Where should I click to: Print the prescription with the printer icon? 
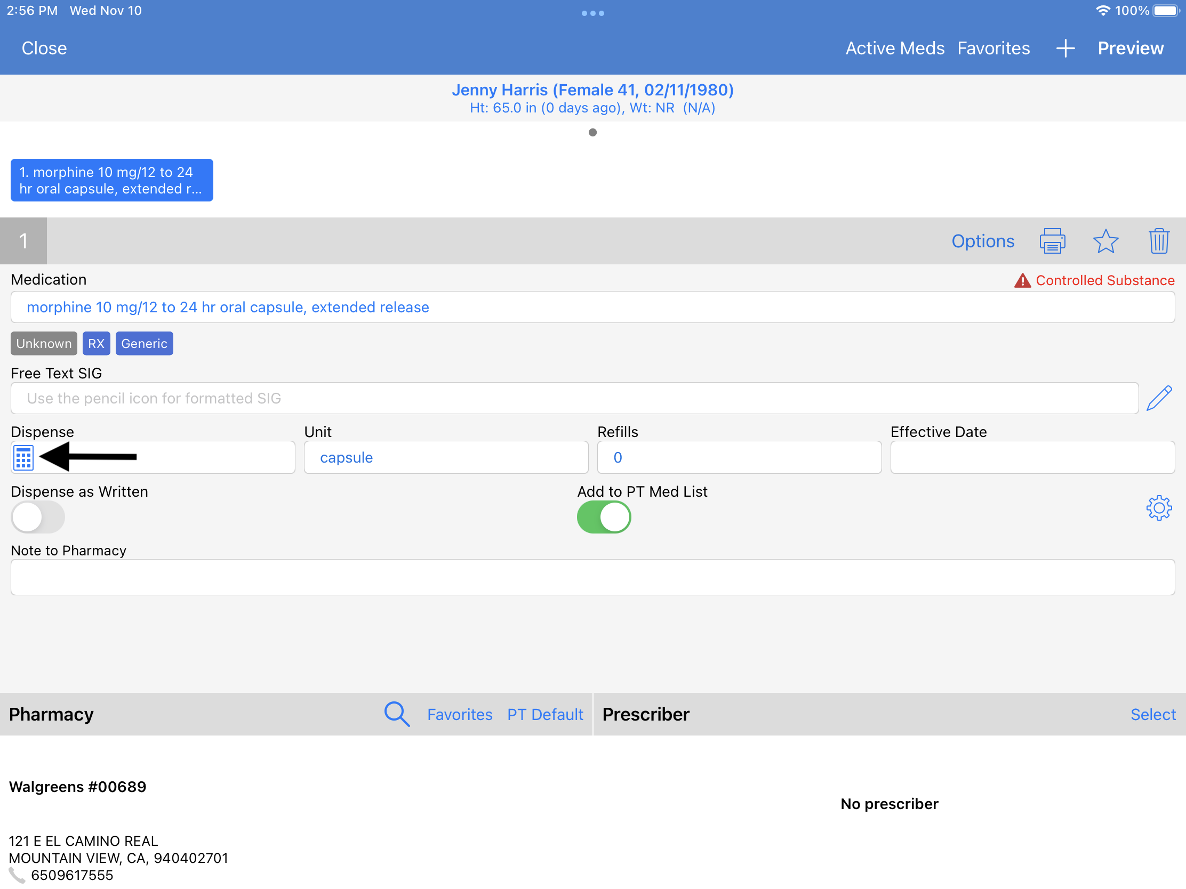1052,240
